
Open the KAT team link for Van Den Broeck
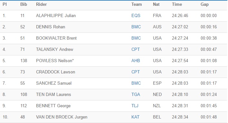coord(135,117)
